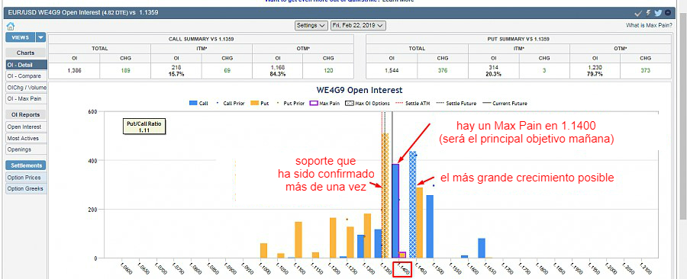Open the Settings dropdown

311,25
